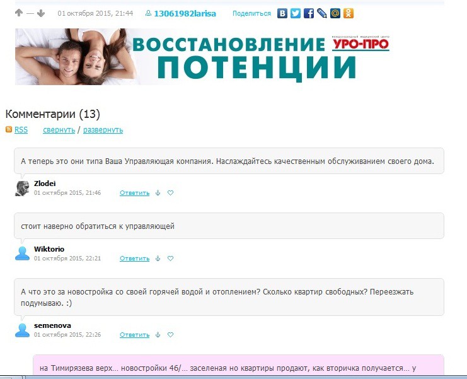The width and height of the screenshot is (467, 379).
Task: Open anchor permalink of Zlodei's comment
Action: [x=158, y=193]
